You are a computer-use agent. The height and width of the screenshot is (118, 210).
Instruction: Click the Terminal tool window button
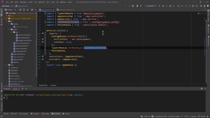pyautogui.click(x=55, y=114)
